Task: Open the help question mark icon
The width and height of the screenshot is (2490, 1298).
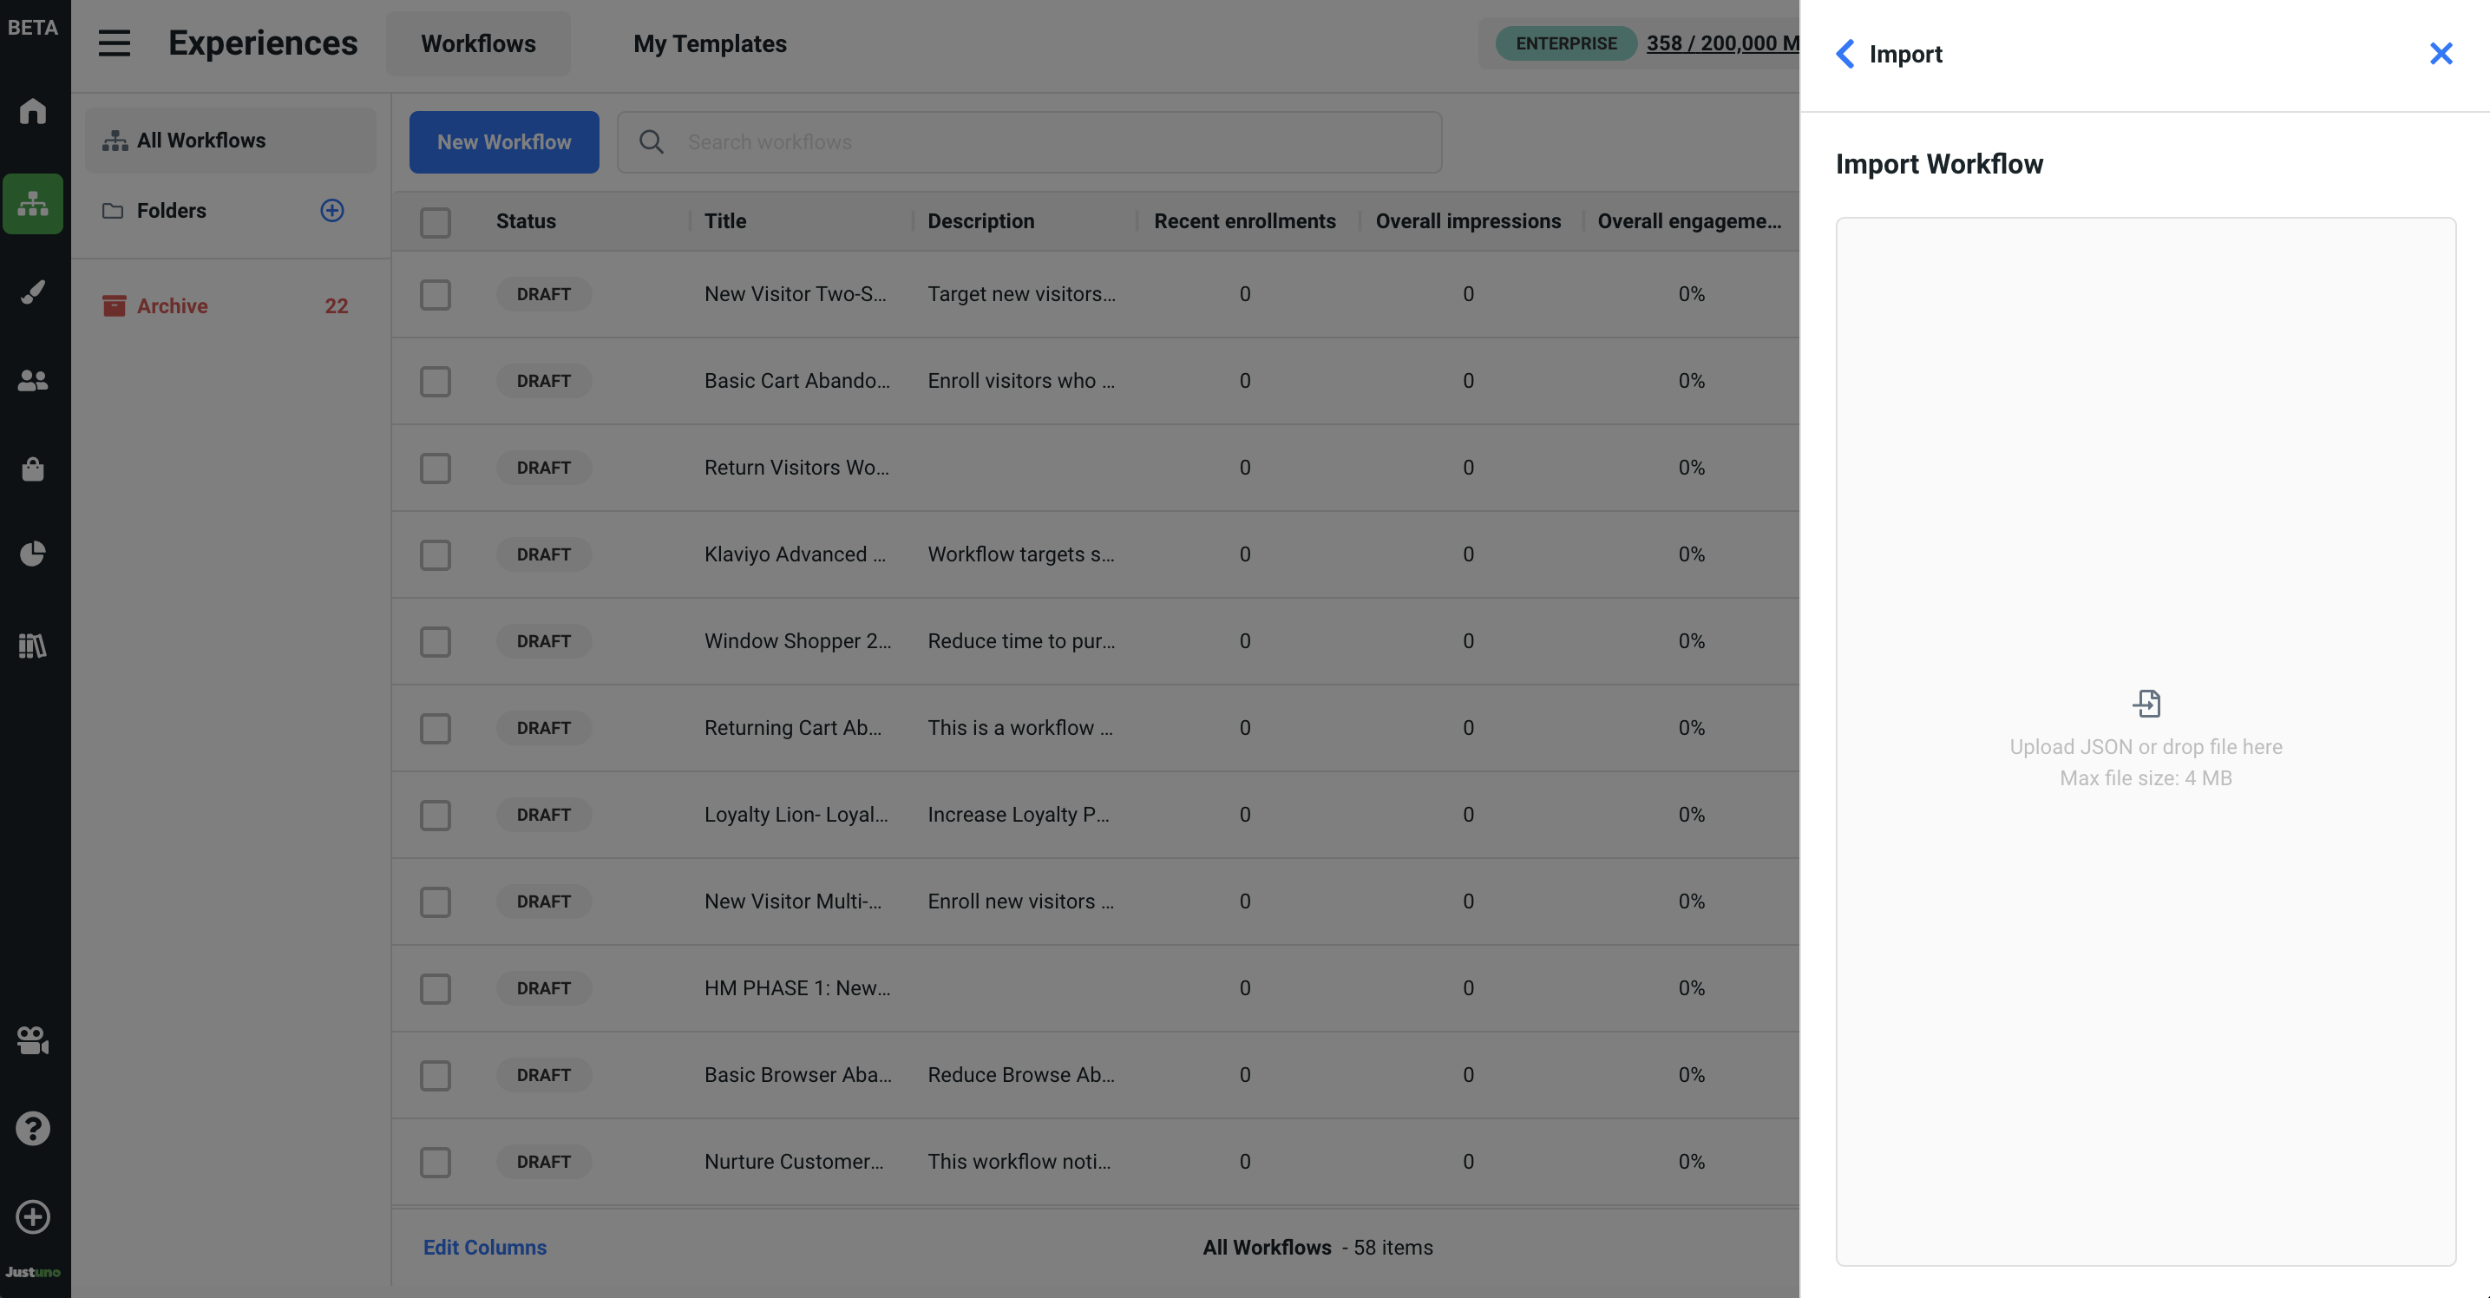Action: pyautogui.click(x=33, y=1128)
